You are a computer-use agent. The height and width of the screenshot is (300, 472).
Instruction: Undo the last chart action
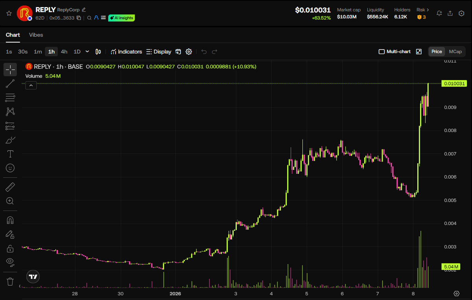(204, 52)
